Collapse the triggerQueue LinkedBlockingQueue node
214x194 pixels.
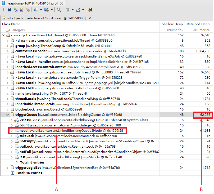[7, 115]
